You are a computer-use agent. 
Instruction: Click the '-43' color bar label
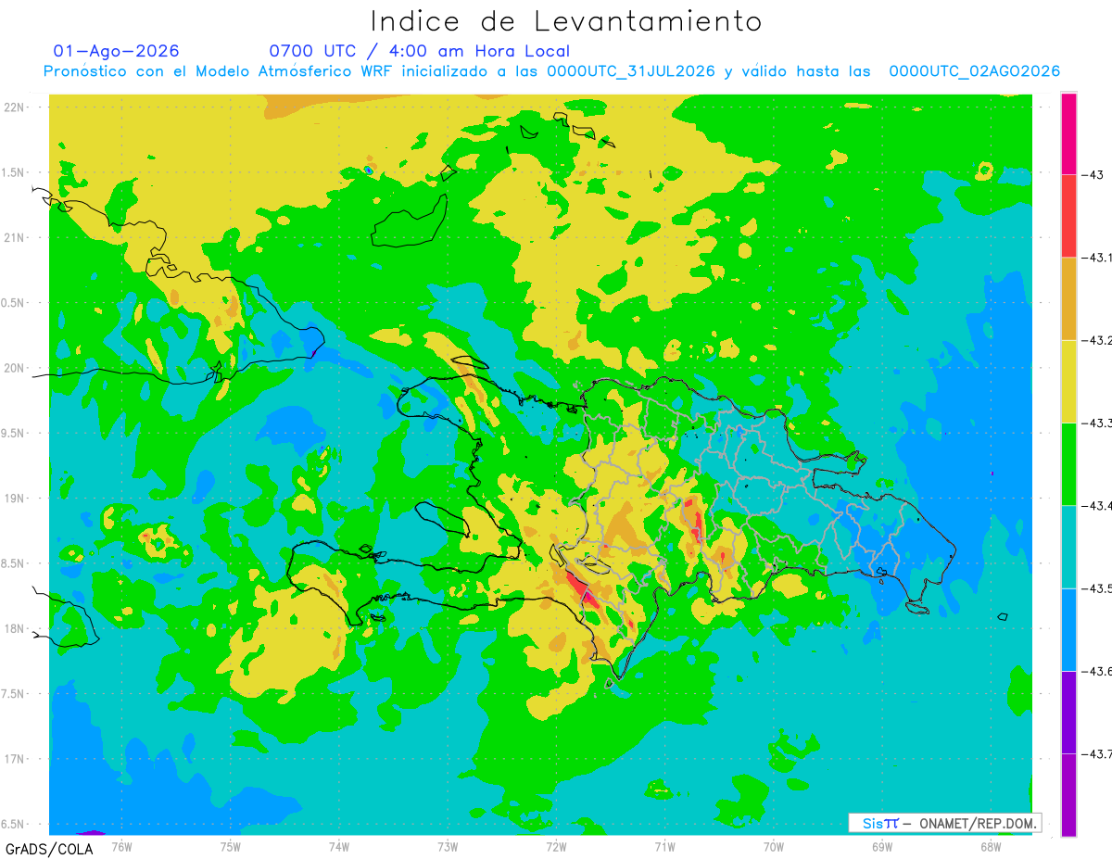point(1094,175)
